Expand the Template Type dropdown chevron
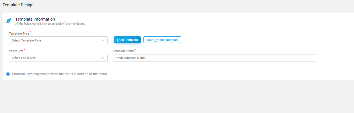The height and width of the screenshot is (113, 354). [x=103, y=40]
